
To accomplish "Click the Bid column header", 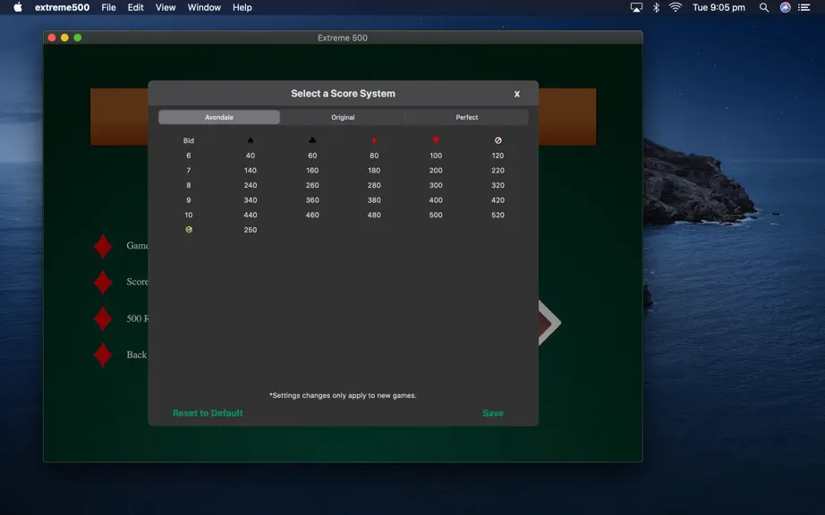I will coord(189,141).
